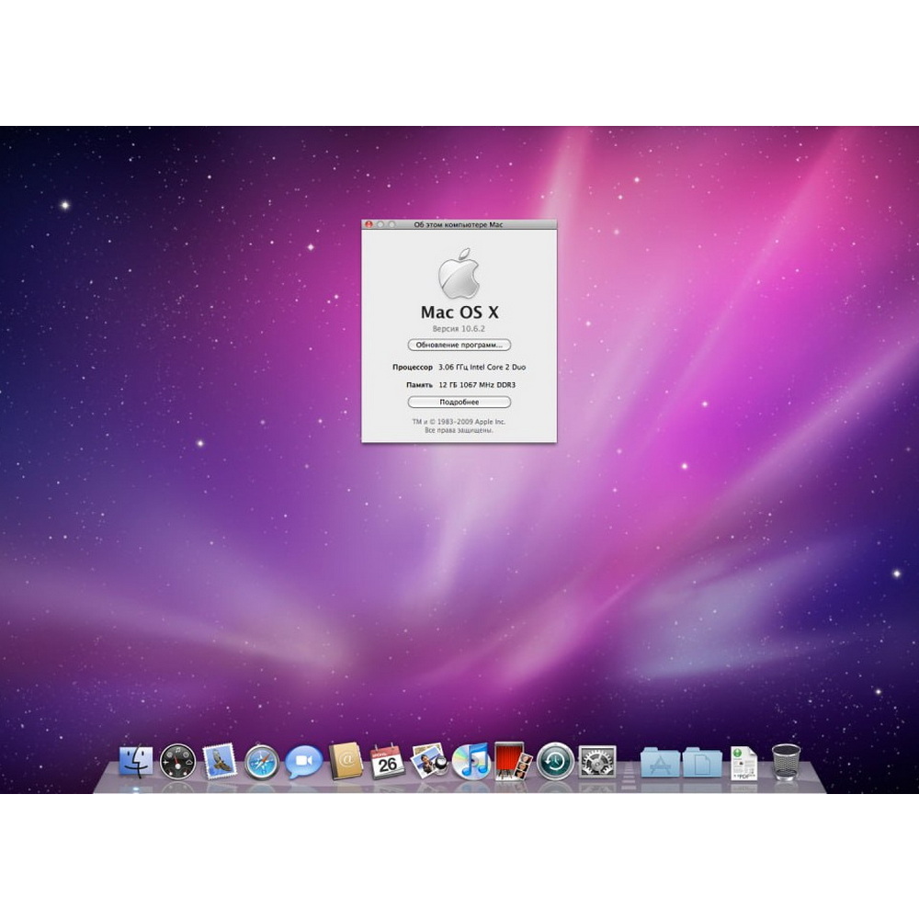
Task: Open the Documents folder stack
Action: (x=702, y=762)
